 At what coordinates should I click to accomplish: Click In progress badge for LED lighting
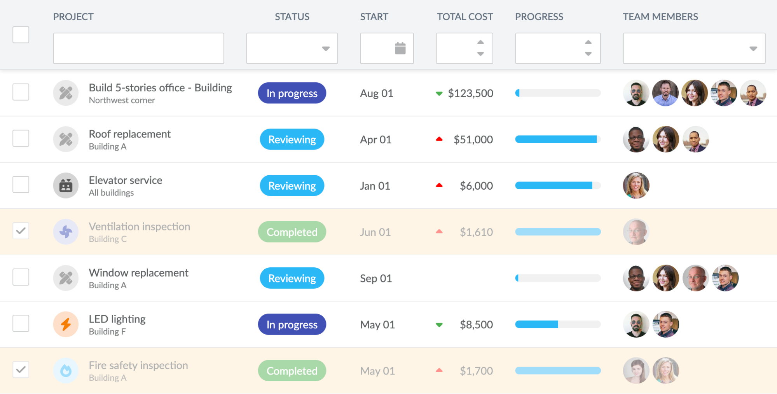tap(292, 324)
